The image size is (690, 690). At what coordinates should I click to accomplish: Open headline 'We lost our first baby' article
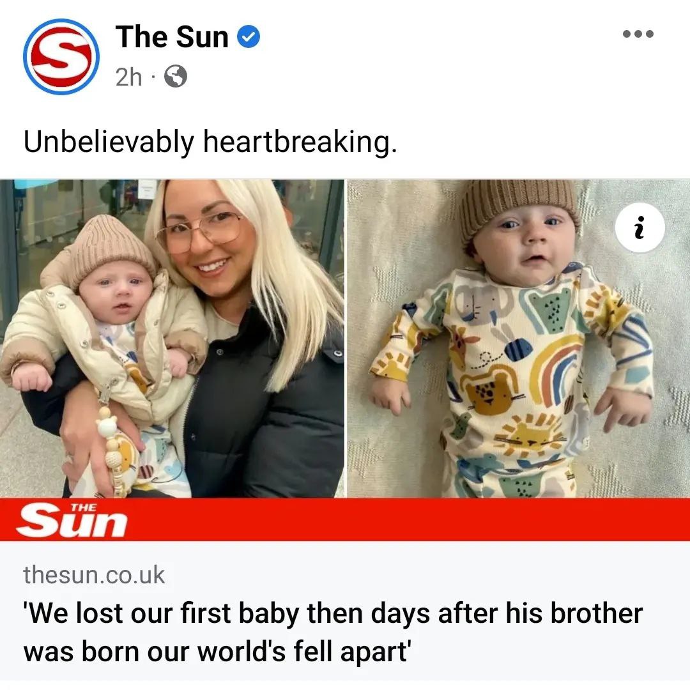pos(333,632)
